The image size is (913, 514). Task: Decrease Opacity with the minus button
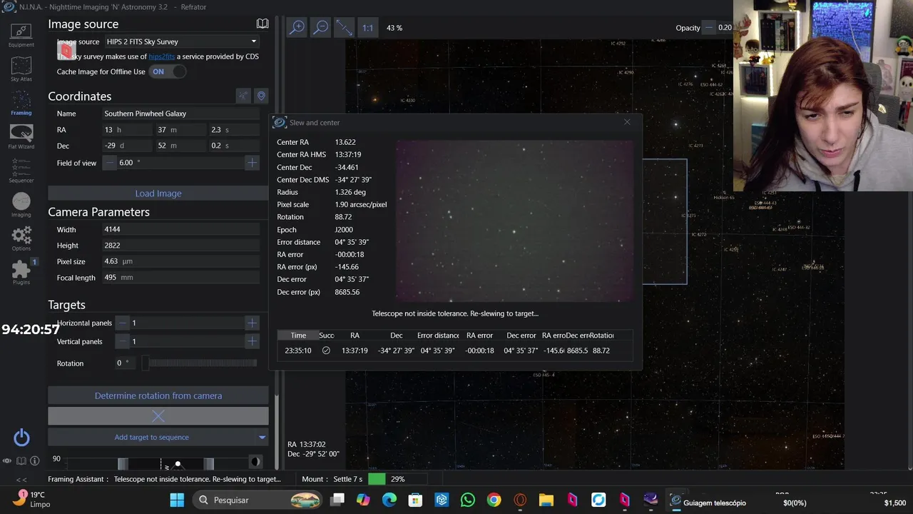(x=709, y=28)
